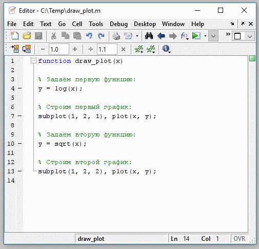Open the Go menu
259x249 pixels.
[62, 24]
